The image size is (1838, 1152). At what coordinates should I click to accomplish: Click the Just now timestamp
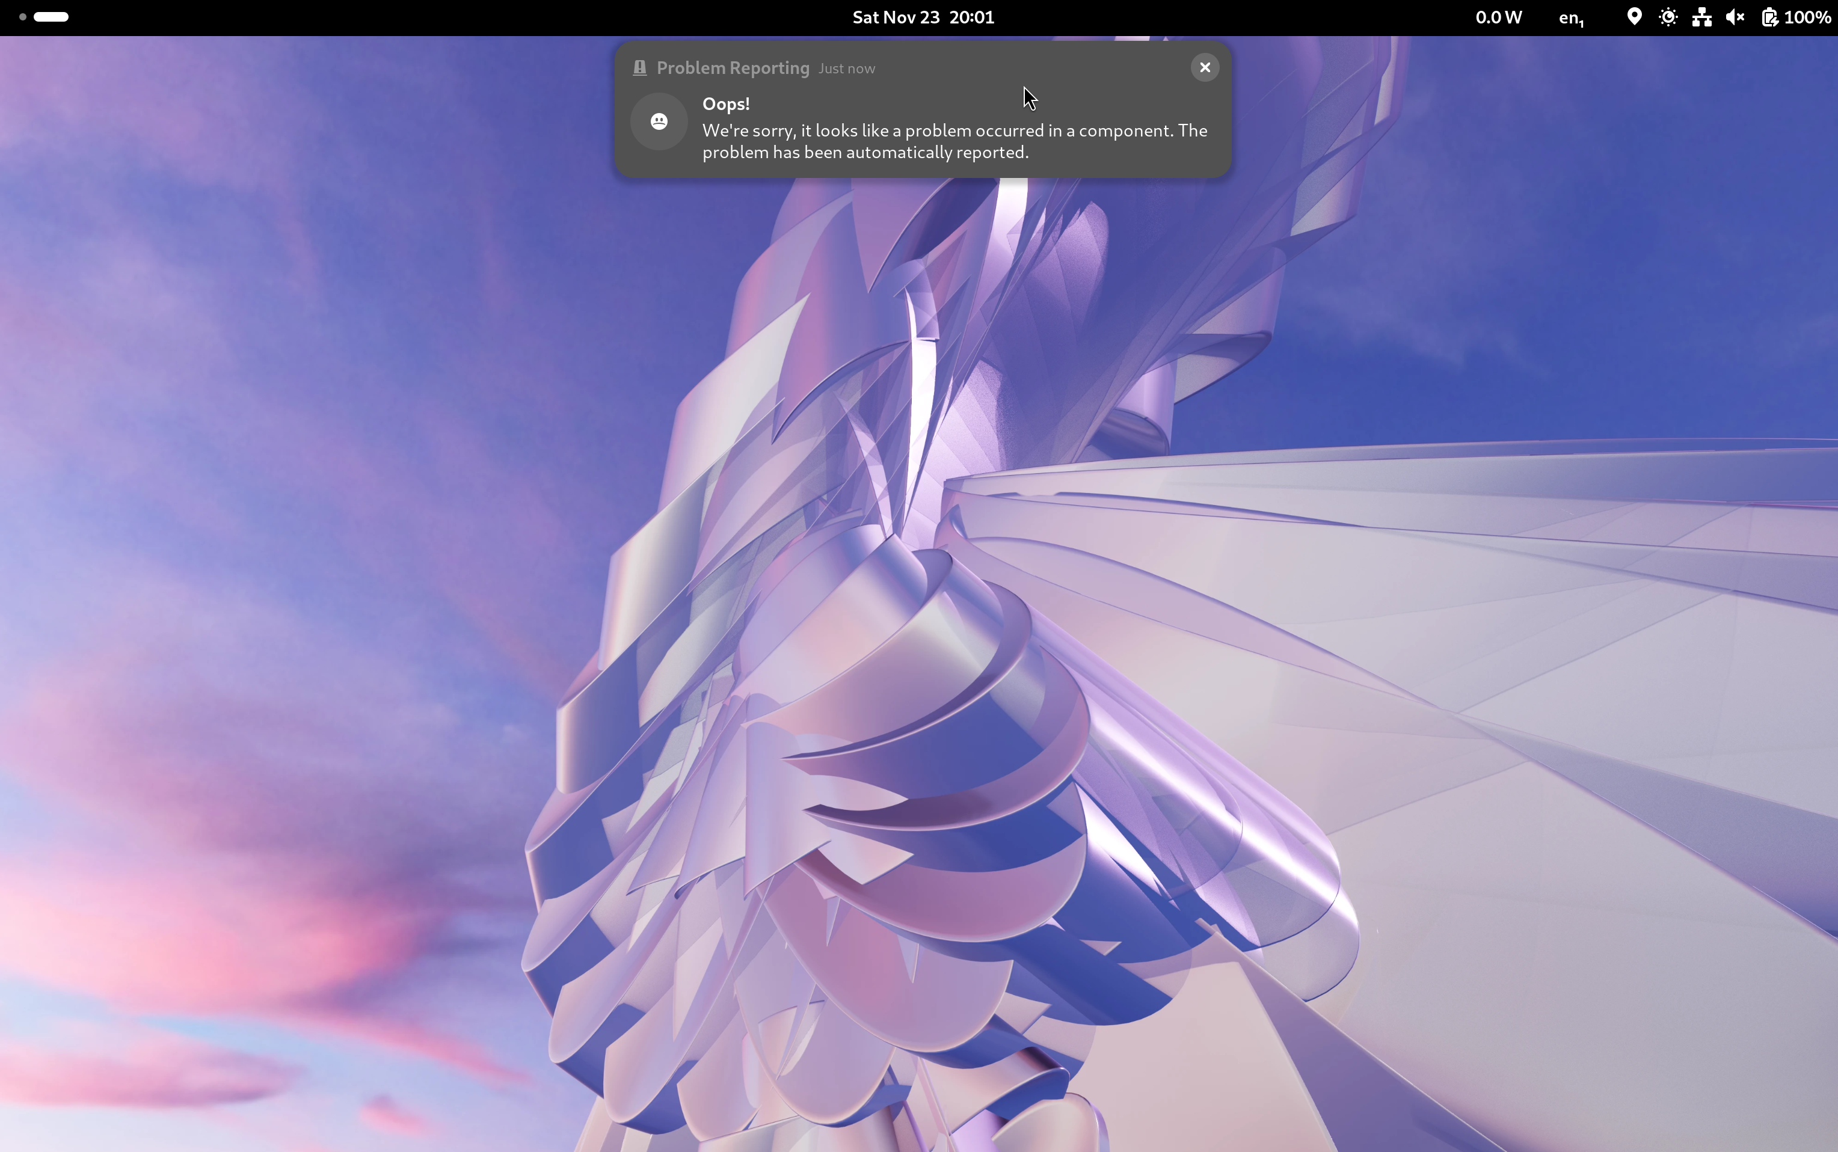click(x=847, y=69)
